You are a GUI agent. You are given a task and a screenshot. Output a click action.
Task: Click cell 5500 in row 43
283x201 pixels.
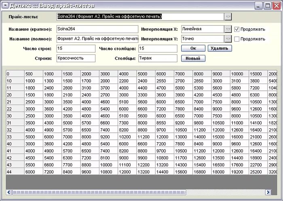click(x=34, y=165)
